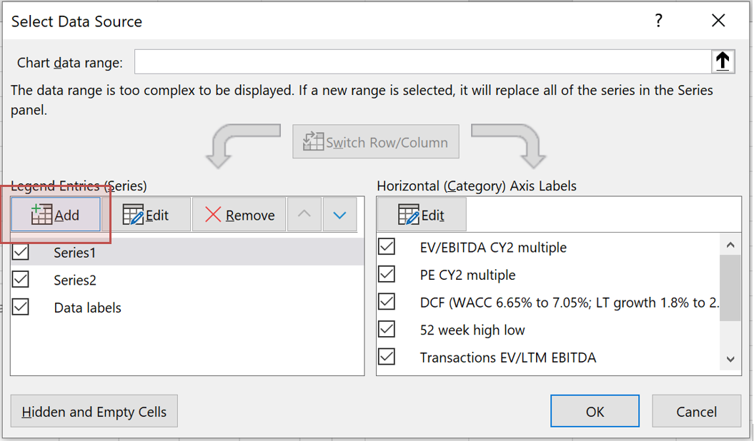Click the Add series button
Image resolution: width=754 pixels, height=441 pixels.
pyautogui.click(x=56, y=215)
